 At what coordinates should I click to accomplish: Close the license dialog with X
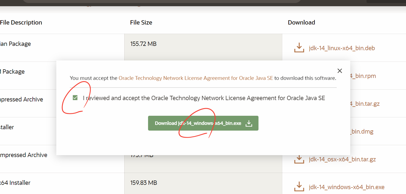[340, 71]
